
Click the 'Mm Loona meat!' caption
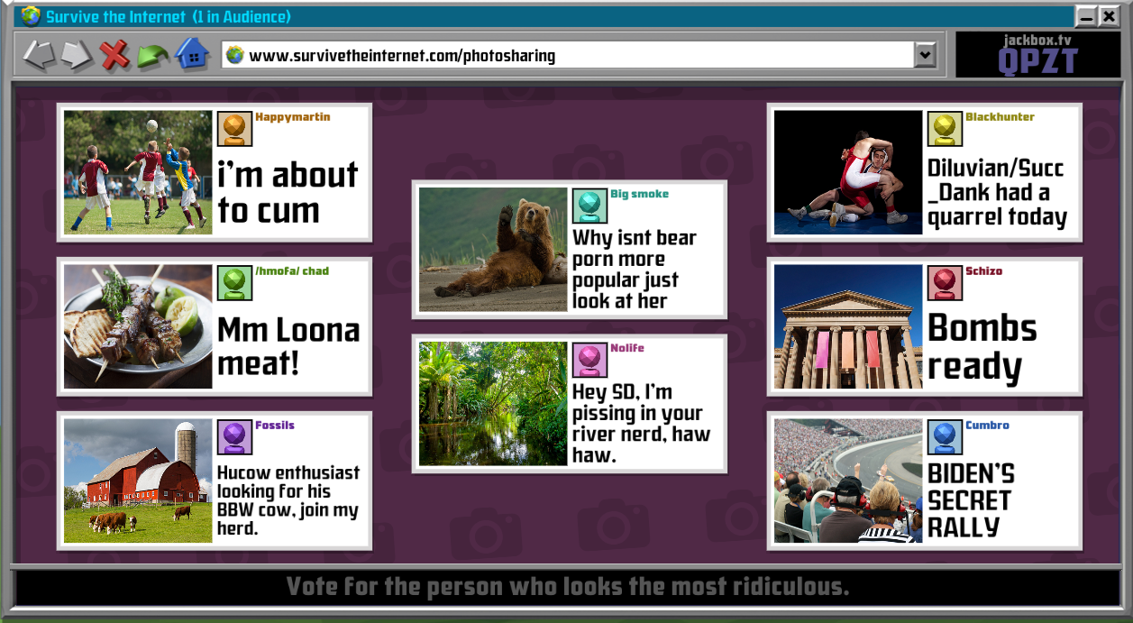pyautogui.click(x=288, y=346)
